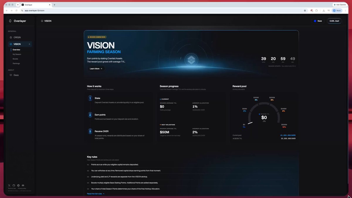Screen dimensions: 352x198
Task: Close the Overlayer browser tab
Action: click(x=50, y=5)
